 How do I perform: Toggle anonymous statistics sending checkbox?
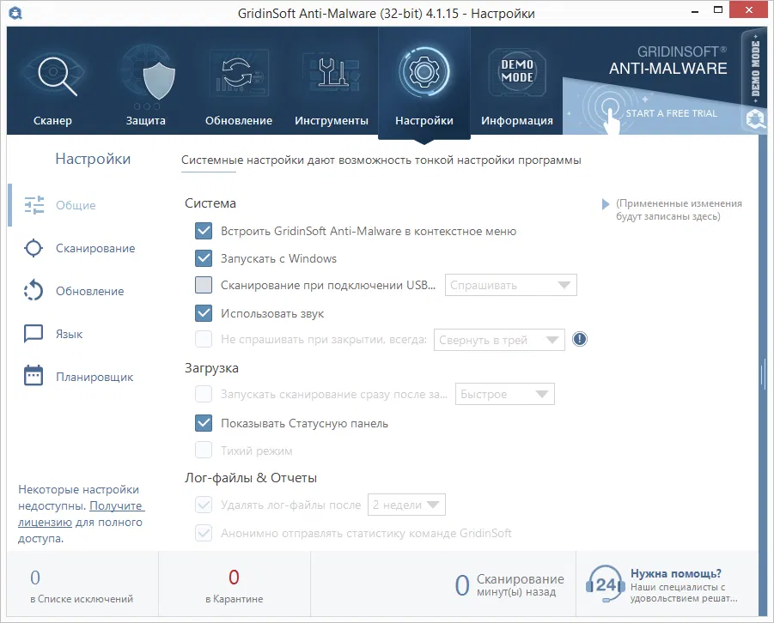pos(204,533)
